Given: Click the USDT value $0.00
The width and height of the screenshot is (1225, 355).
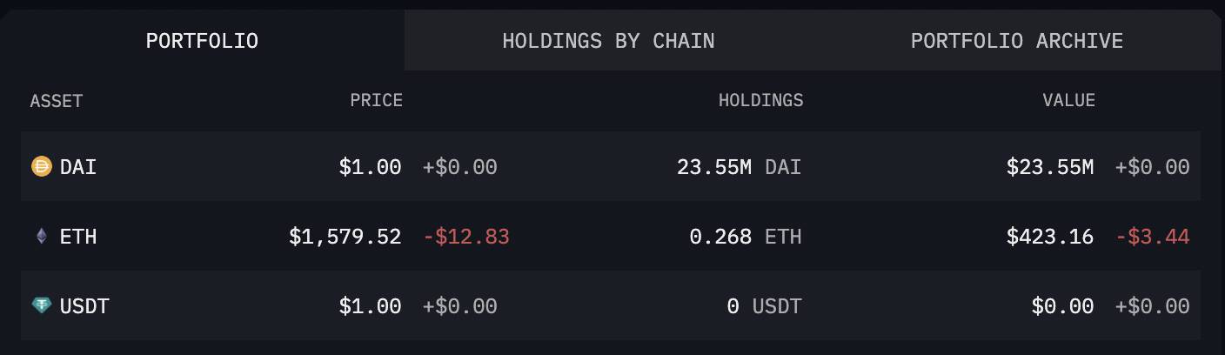Looking at the screenshot, I should [1062, 305].
